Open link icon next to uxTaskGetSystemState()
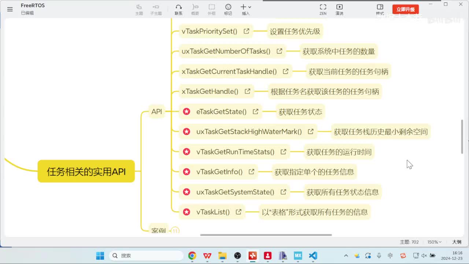The width and height of the screenshot is (469, 264). 284,192
